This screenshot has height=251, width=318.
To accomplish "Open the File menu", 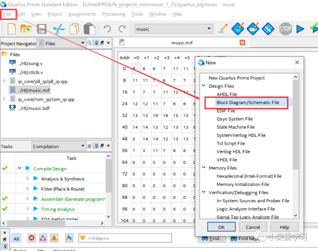I will 7,14.
